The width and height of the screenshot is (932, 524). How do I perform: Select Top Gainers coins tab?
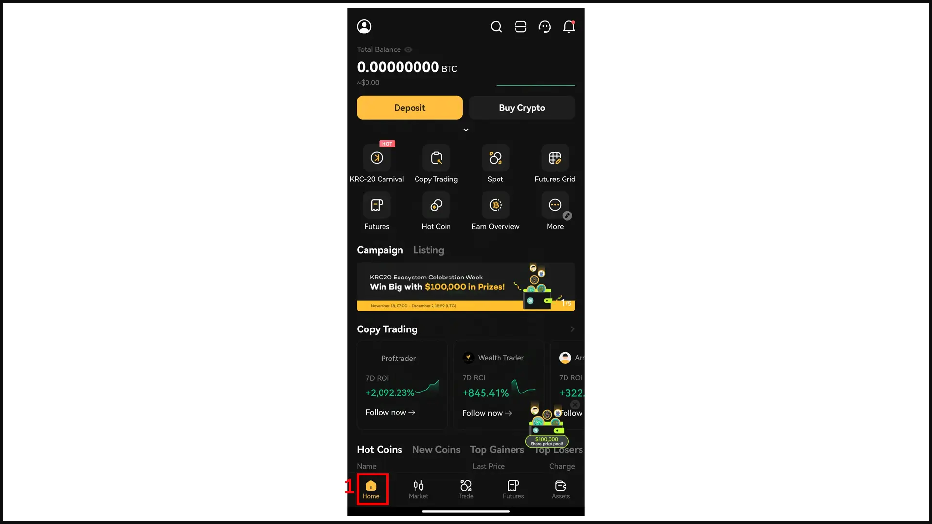498,449
